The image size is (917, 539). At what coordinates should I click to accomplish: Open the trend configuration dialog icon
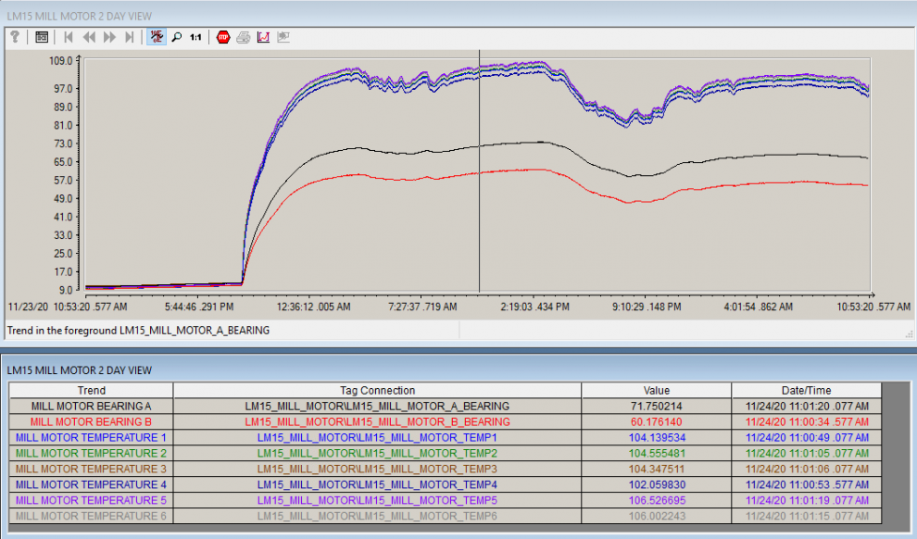[42, 37]
